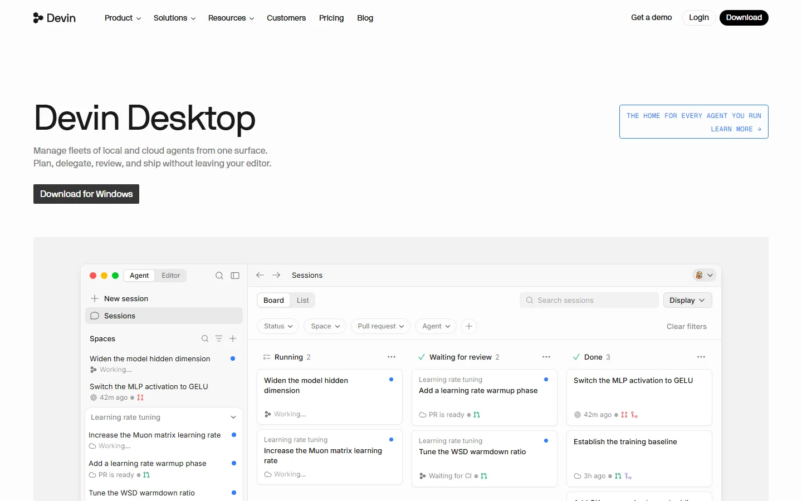Open the Solutions menu
The height and width of the screenshot is (501, 802).
click(174, 18)
